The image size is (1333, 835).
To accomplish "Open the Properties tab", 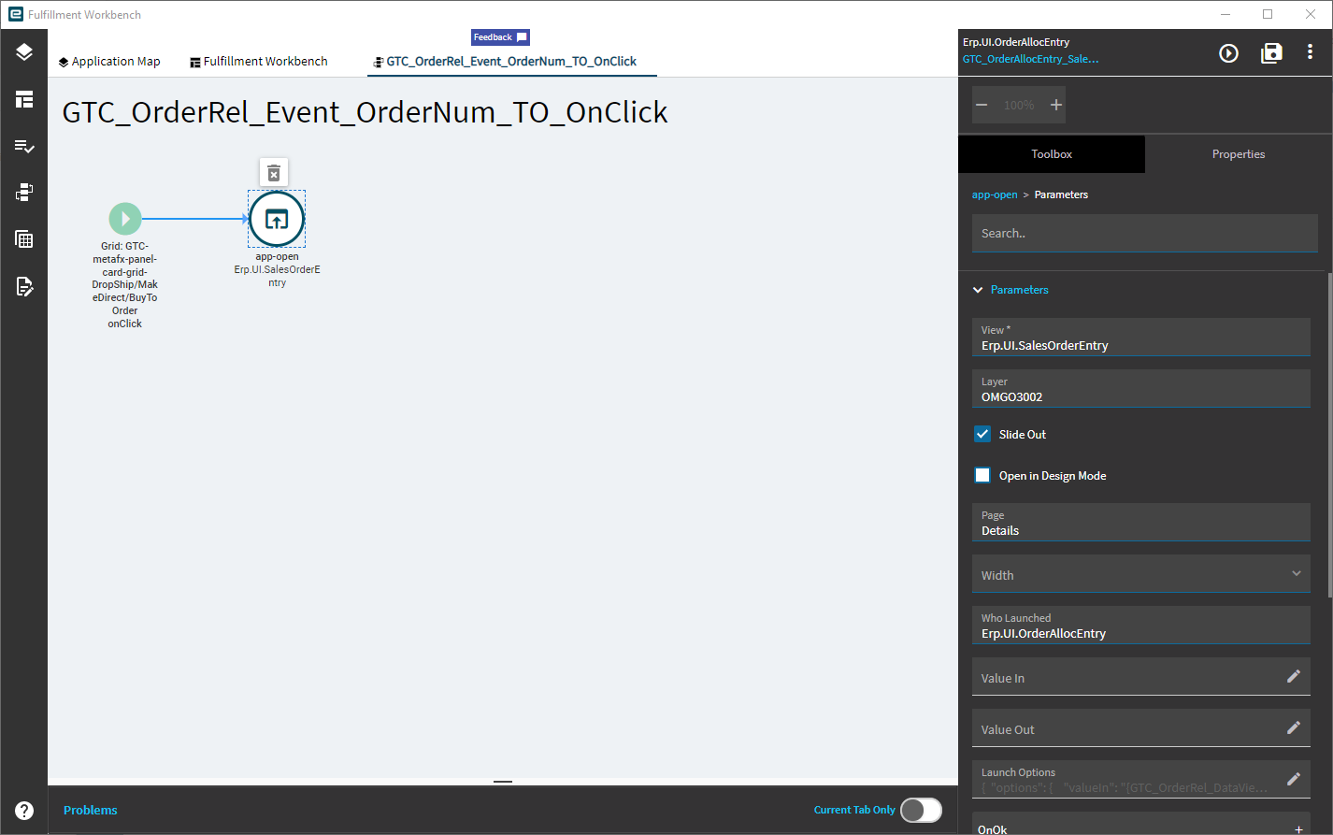I will coord(1238,153).
